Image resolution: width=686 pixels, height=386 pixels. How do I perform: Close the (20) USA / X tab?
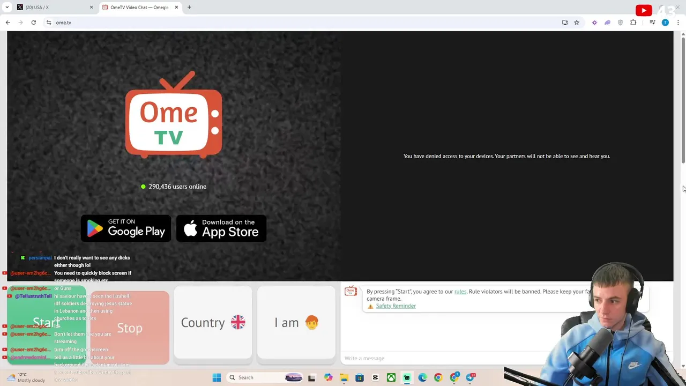click(91, 8)
